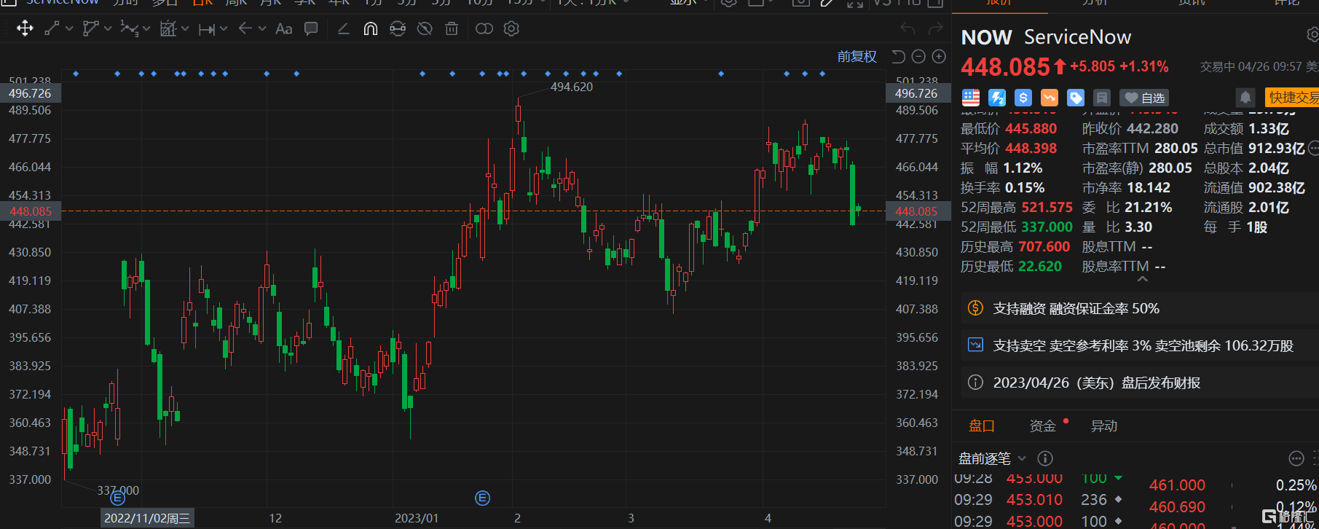Add a comment bubble annotation
This screenshot has width=1319, height=529.
coord(311,29)
